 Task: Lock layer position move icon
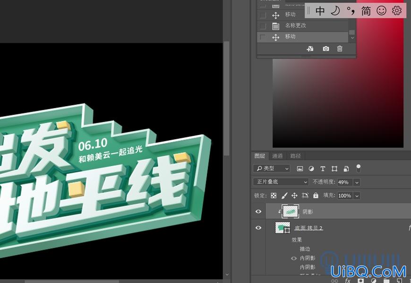click(x=294, y=196)
